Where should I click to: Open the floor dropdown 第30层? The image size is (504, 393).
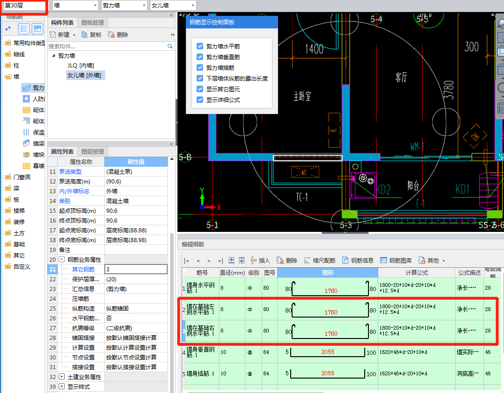[24, 6]
